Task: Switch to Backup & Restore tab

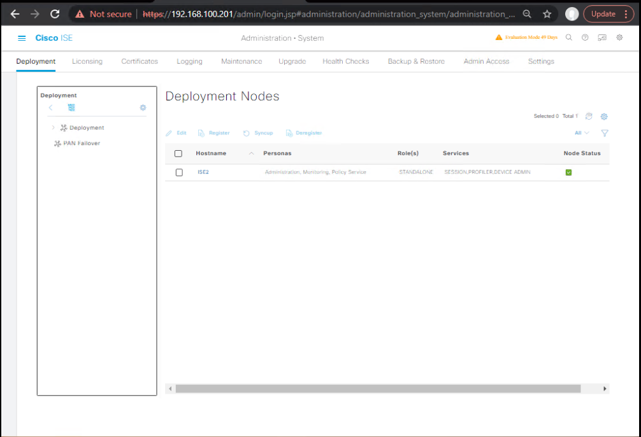Action: (x=416, y=61)
